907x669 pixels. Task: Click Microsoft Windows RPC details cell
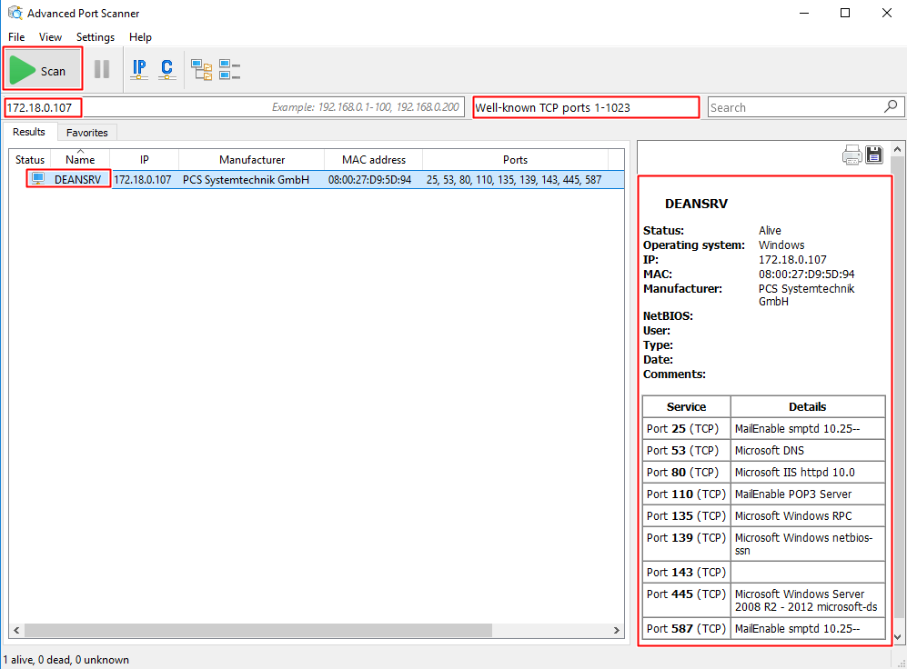pos(808,516)
